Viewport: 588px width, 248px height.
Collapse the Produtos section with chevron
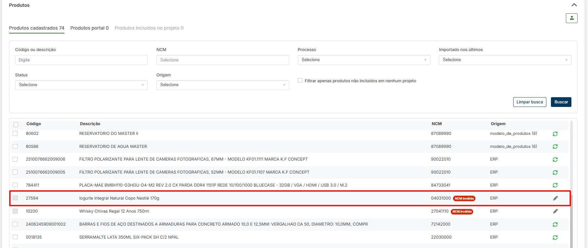point(574,5)
